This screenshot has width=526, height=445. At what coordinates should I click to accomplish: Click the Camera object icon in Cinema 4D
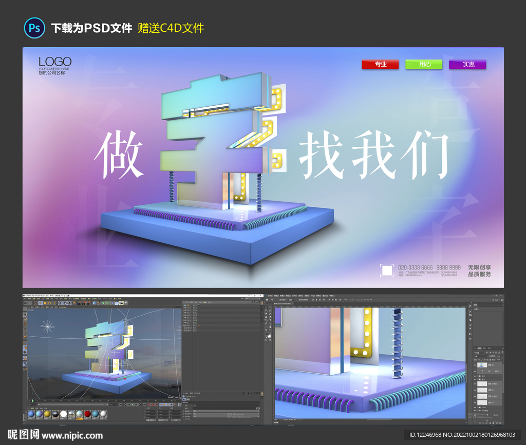click(121, 303)
